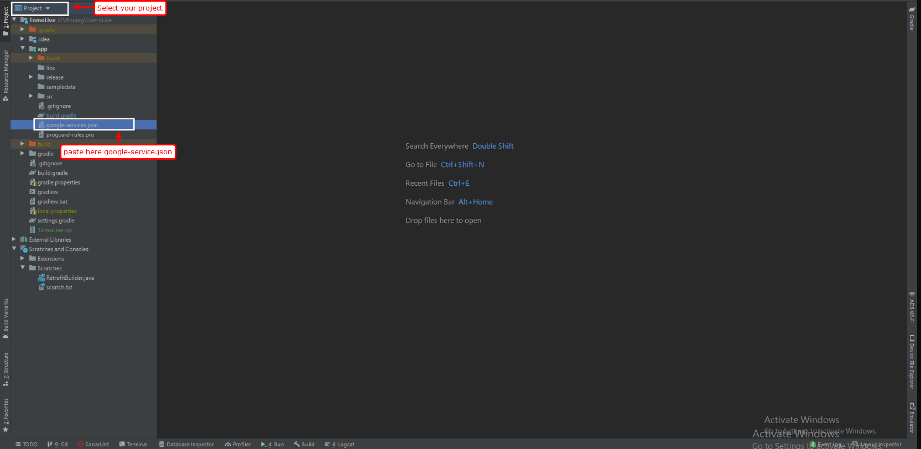
Task: Open the Device File Explorer panel
Action: click(x=912, y=362)
